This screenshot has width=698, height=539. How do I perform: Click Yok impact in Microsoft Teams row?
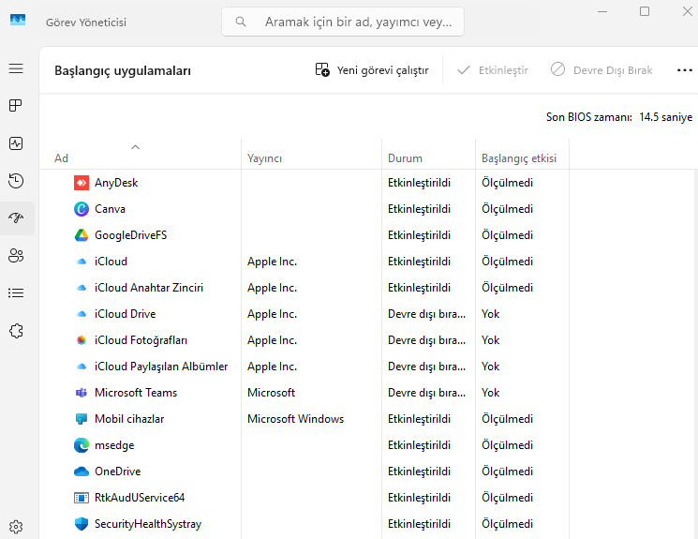click(x=491, y=393)
